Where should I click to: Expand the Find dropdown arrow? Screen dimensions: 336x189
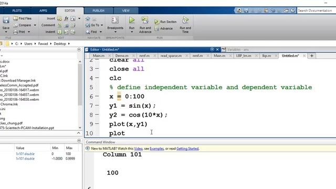click(x=100, y=32)
